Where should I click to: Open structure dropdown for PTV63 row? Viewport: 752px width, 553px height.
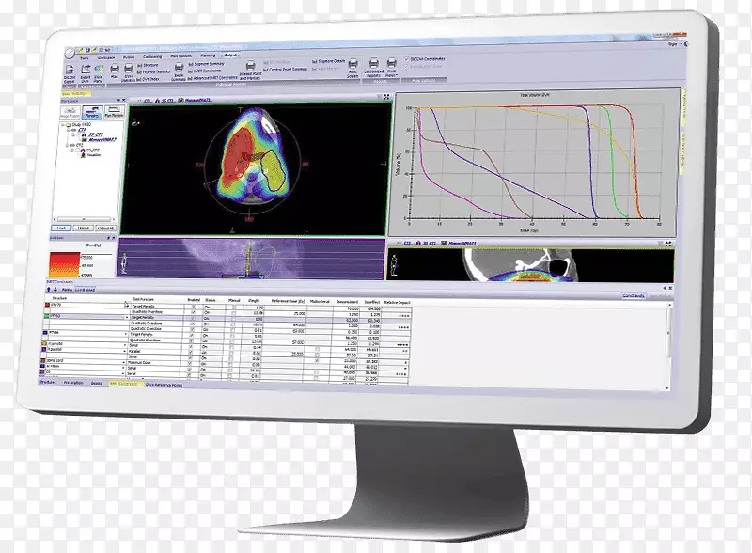[x=127, y=317]
